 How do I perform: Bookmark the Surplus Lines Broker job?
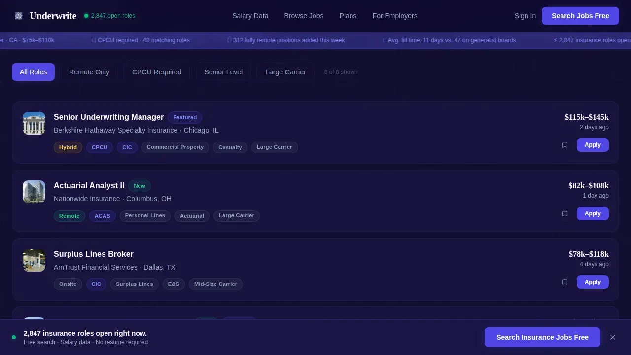point(565,282)
